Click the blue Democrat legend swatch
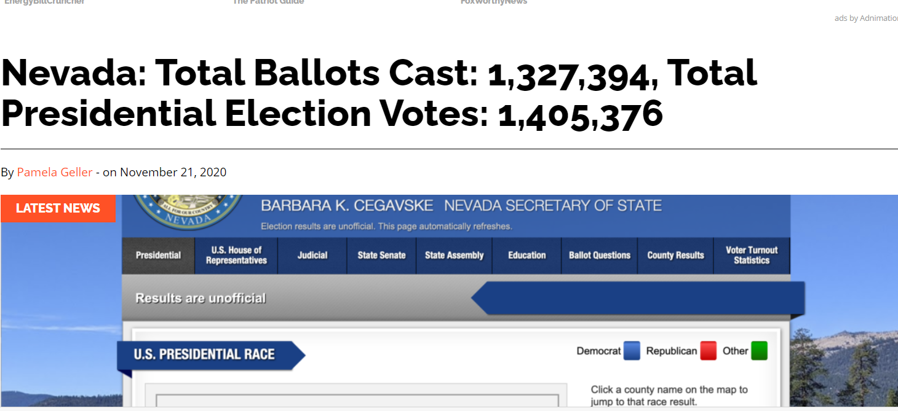This screenshot has height=411, width=898. point(632,351)
